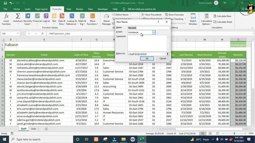Image resolution: width=255 pixels, height=143 pixels.
Task: Open the Date & Time functions list
Action: point(62,19)
